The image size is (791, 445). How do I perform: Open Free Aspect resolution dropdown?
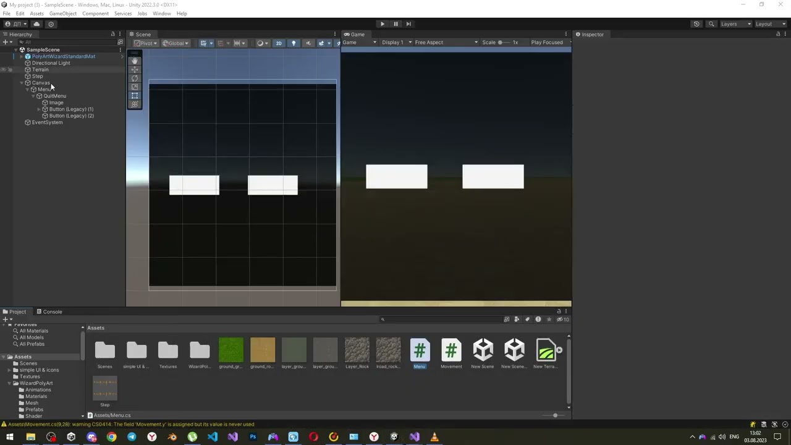coord(446,43)
